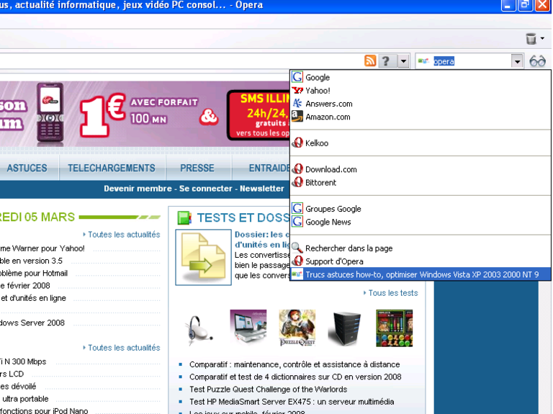Open the ASTUCES navigation tab
The width and height of the screenshot is (553, 414).
pyautogui.click(x=27, y=168)
